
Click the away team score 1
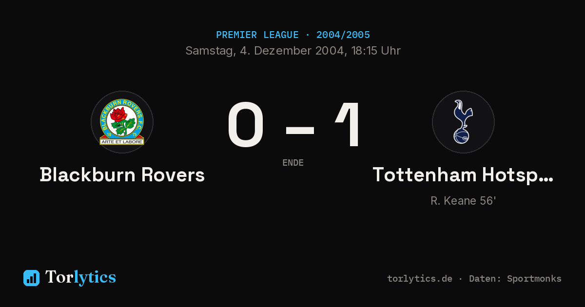(x=349, y=125)
